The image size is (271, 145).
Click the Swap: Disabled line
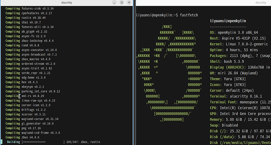point(224,125)
